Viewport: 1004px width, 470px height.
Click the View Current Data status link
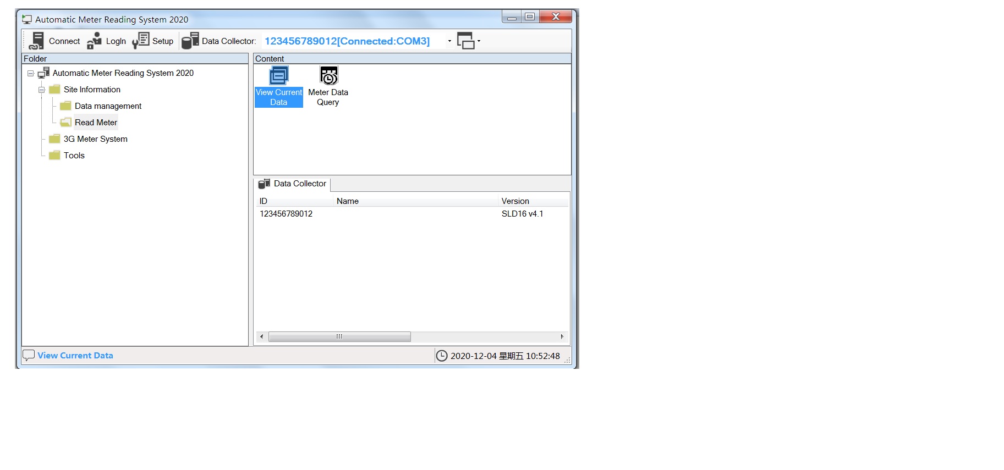75,356
